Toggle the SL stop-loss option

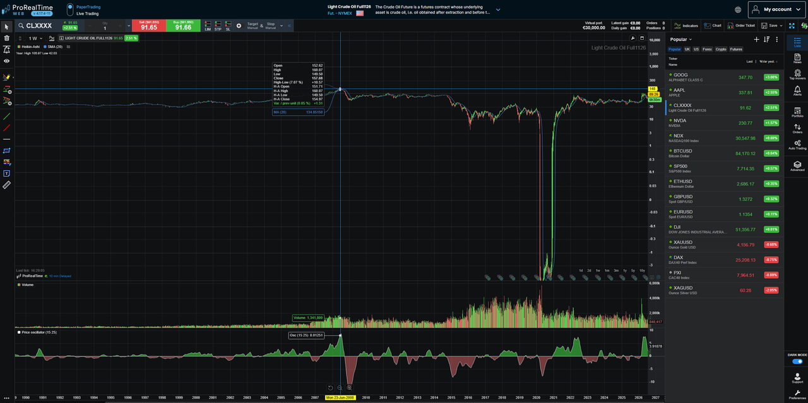(x=228, y=26)
